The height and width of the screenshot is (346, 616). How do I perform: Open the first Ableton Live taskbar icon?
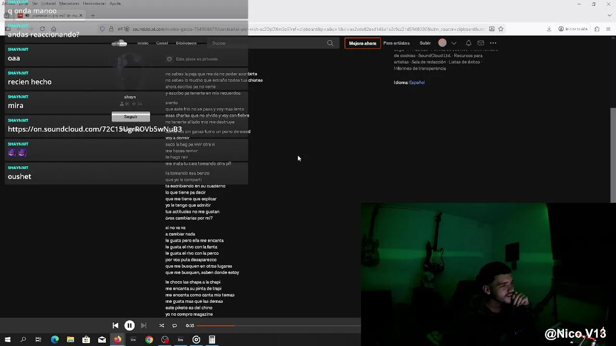click(133, 340)
